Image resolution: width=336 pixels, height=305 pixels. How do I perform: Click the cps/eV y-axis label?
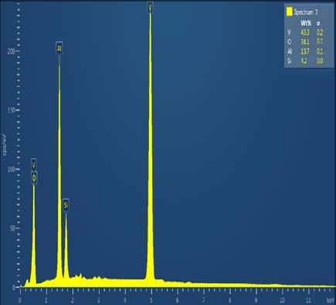click(x=4, y=145)
